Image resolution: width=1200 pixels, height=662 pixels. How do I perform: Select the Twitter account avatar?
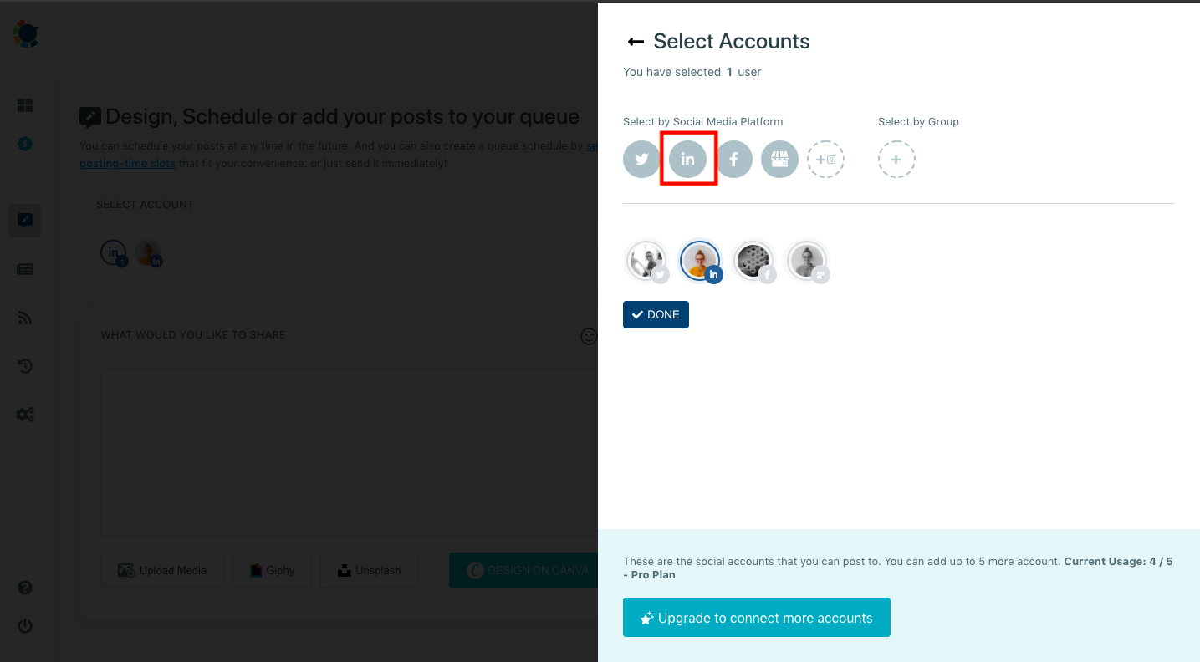click(646, 260)
